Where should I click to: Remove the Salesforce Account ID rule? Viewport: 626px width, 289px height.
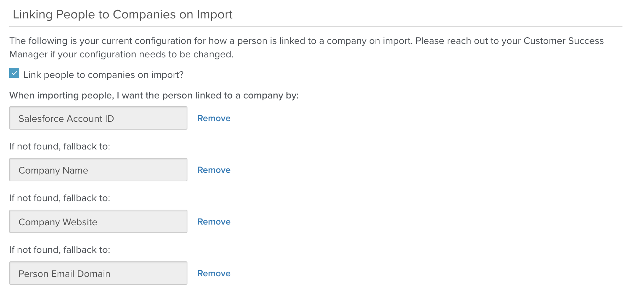tap(214, 118)
